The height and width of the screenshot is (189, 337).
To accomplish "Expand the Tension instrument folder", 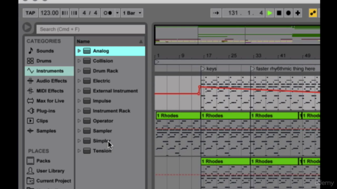I will pyautogui.click(x=79, y=151).
